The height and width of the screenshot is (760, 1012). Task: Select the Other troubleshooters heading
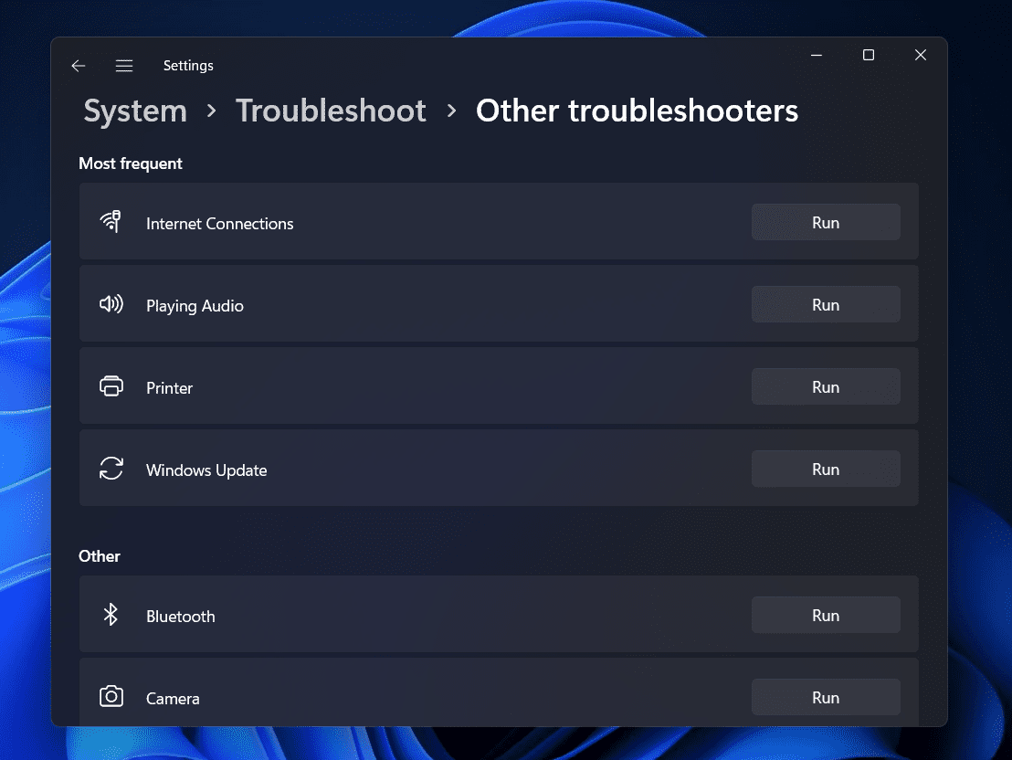[637, 111]
